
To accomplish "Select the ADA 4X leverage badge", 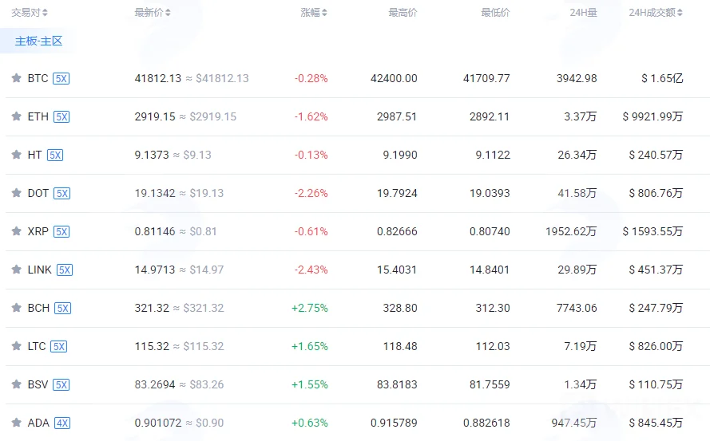I will point(62,423).
